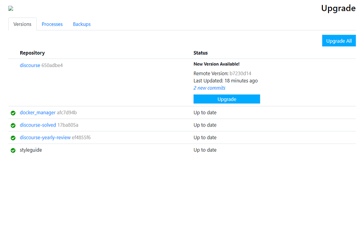
Task: Click the Upgrade All button
Action: 339,41
